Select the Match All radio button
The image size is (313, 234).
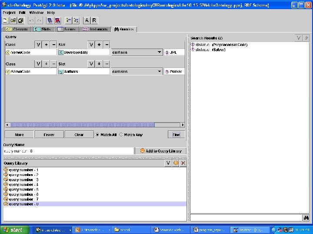coord(97,135)
